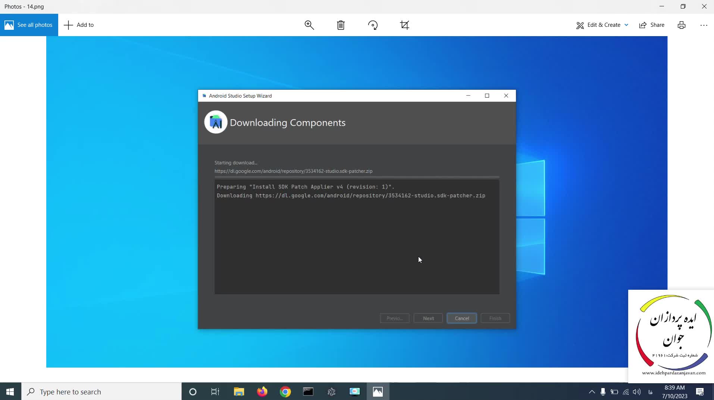The image size is (714, 400).
Task: Click Cancel in the Setup Wizard
Action: [x=461, y=318]
